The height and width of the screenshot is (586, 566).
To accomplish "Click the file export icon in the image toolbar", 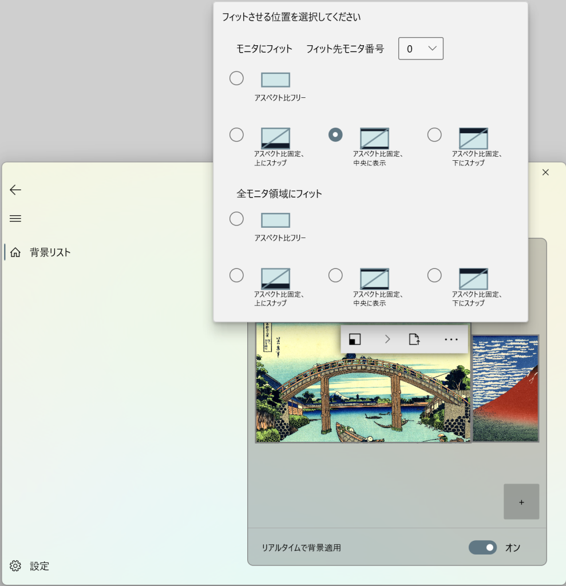I will (x=414, y=339).
